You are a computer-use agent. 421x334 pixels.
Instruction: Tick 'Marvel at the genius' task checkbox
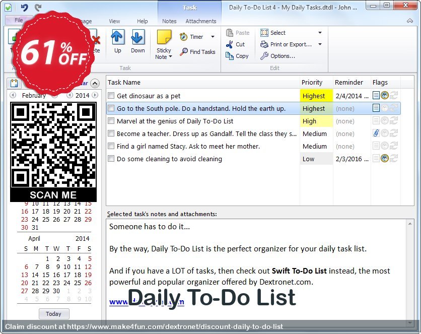click(x=111, y=121)
